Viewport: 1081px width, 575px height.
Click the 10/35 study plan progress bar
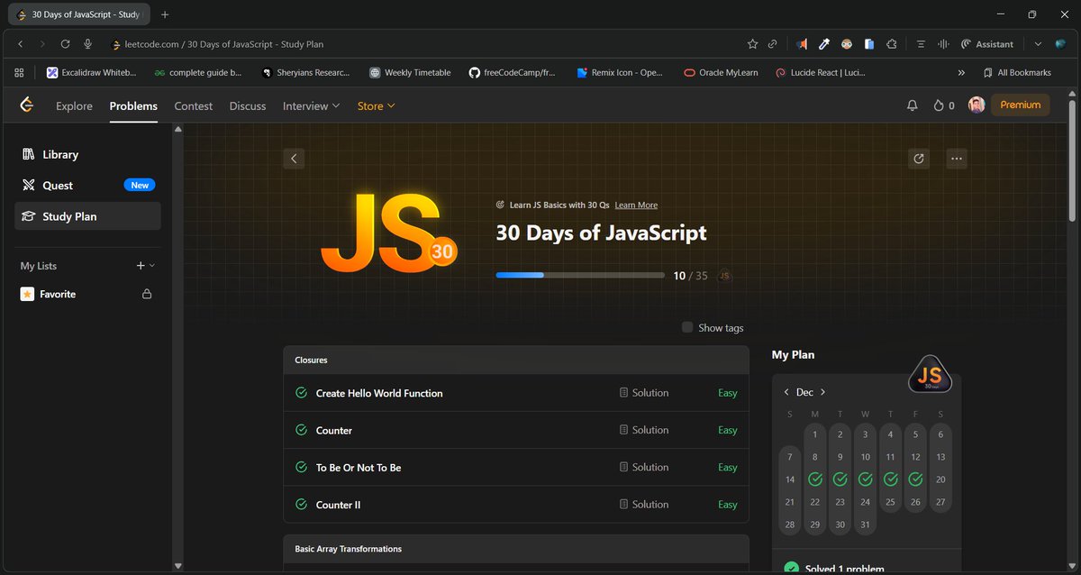(x=579, y=275)
